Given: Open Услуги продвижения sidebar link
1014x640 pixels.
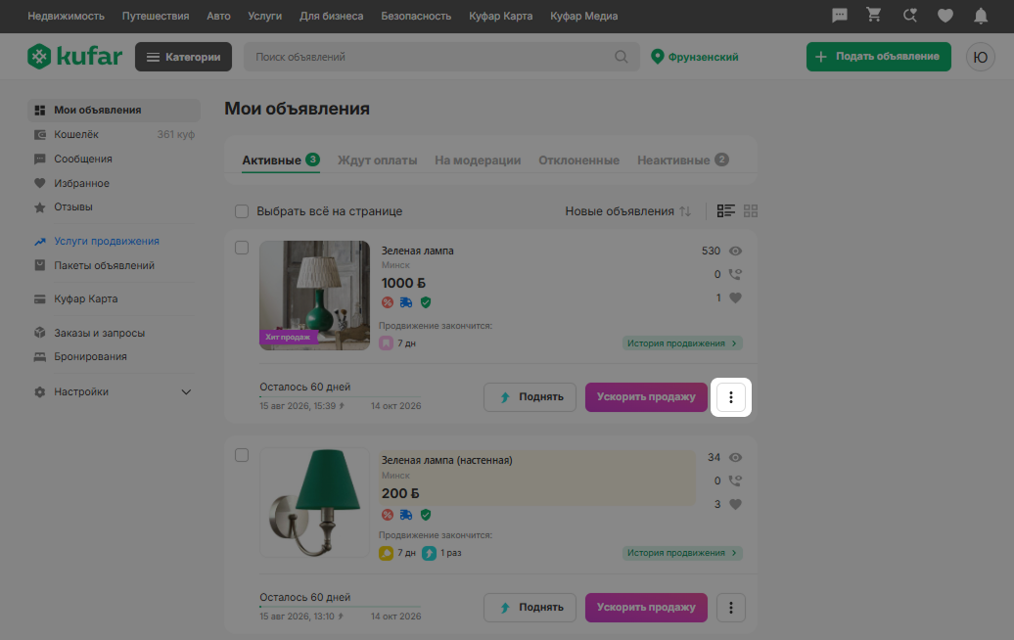Looking at the screenshot, I should pyautogui.click(x=107, y=241).
